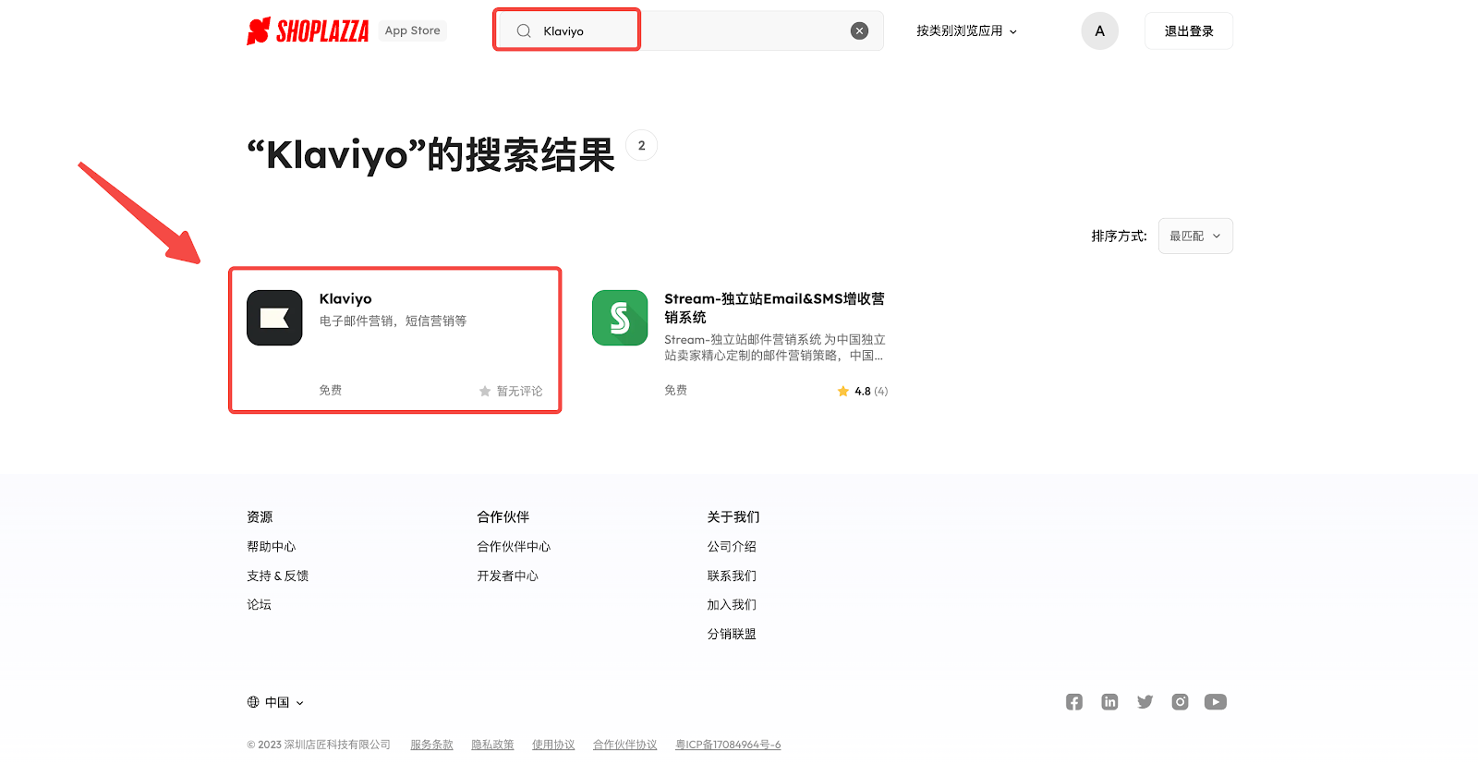Open 隐私政策 footer link
The width and height of the screenshot is (1478, 776).
click(x=492, y=745)
